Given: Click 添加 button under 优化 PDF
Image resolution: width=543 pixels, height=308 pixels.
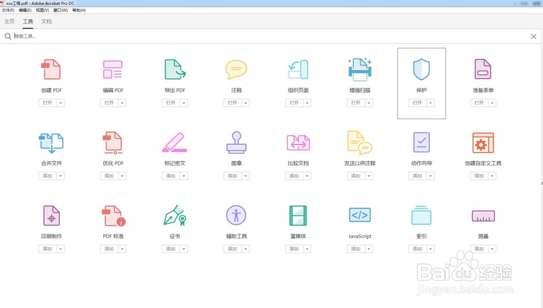Looking at the screenshot, I should 110,176.
